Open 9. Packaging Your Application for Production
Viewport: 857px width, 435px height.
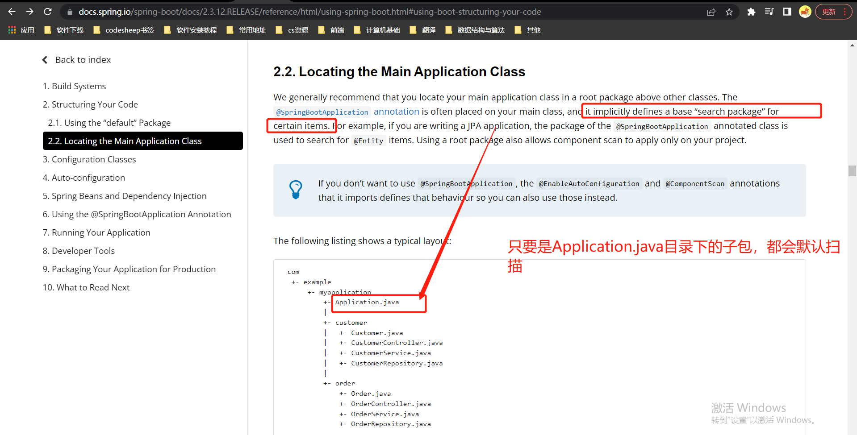(129, 269)
